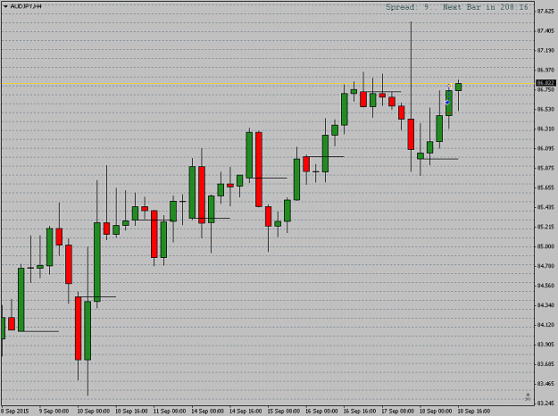Click the 84.780 price scale label

pos(546,266)
